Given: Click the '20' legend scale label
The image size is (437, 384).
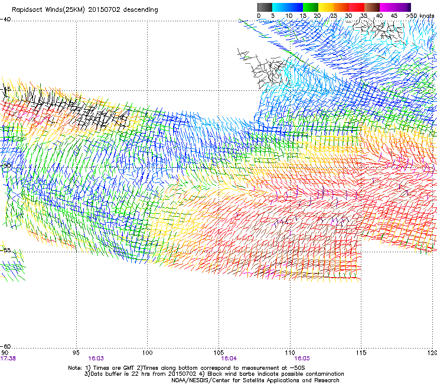Looking at the screenshot, I should pyautogui.click(x=318, y=16).
